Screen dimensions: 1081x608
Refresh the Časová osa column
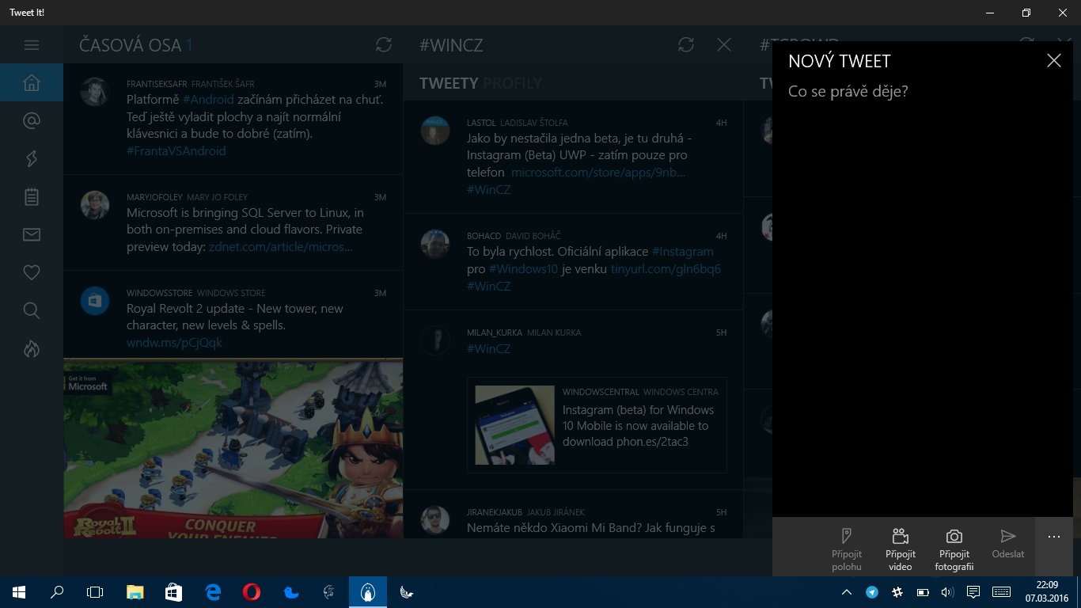click(384, 45)
